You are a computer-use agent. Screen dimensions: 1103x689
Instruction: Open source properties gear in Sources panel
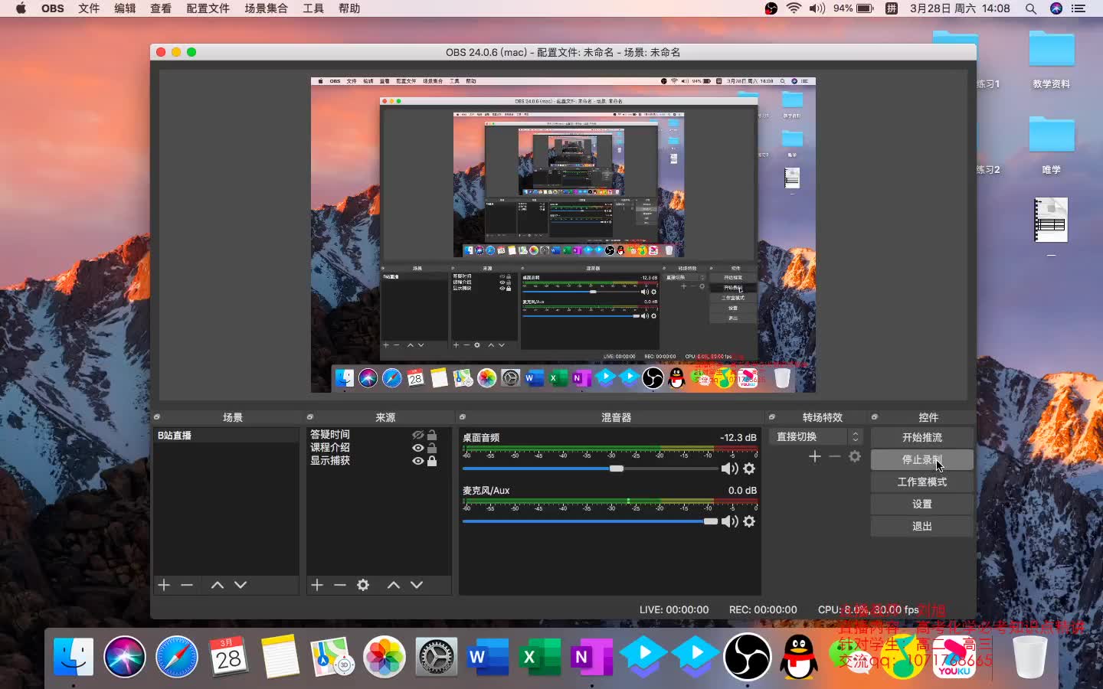tap(363, 585)
